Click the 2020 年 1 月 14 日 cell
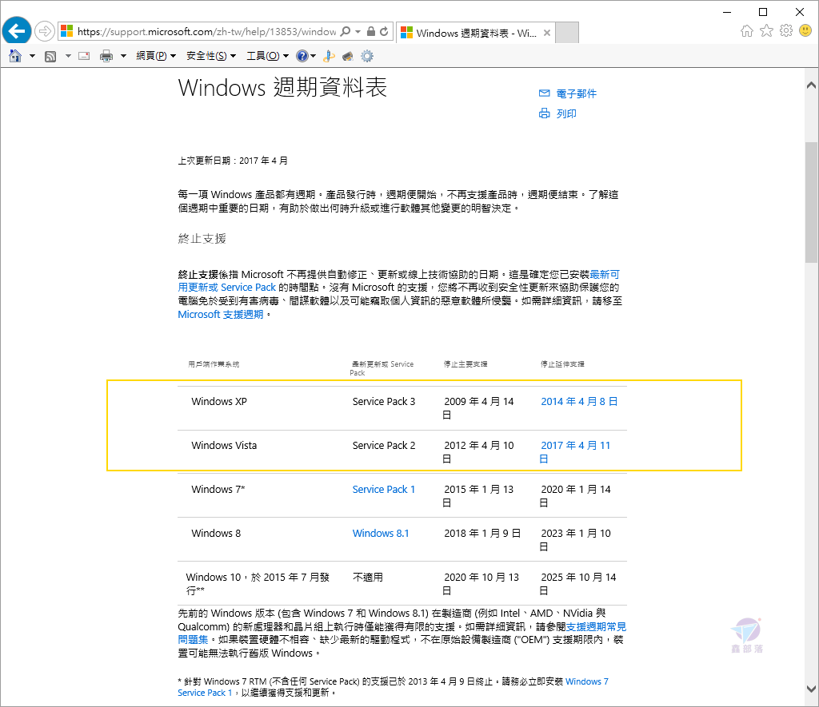 coord(575,495)
